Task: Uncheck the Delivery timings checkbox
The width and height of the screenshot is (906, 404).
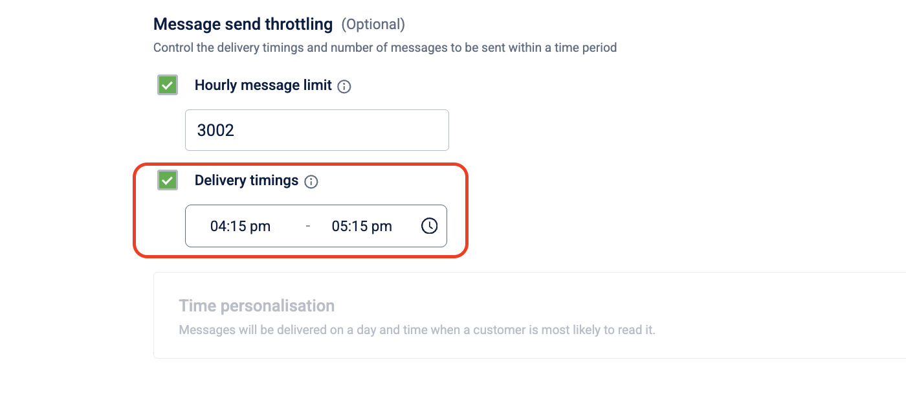Action: tap(168, 180)
